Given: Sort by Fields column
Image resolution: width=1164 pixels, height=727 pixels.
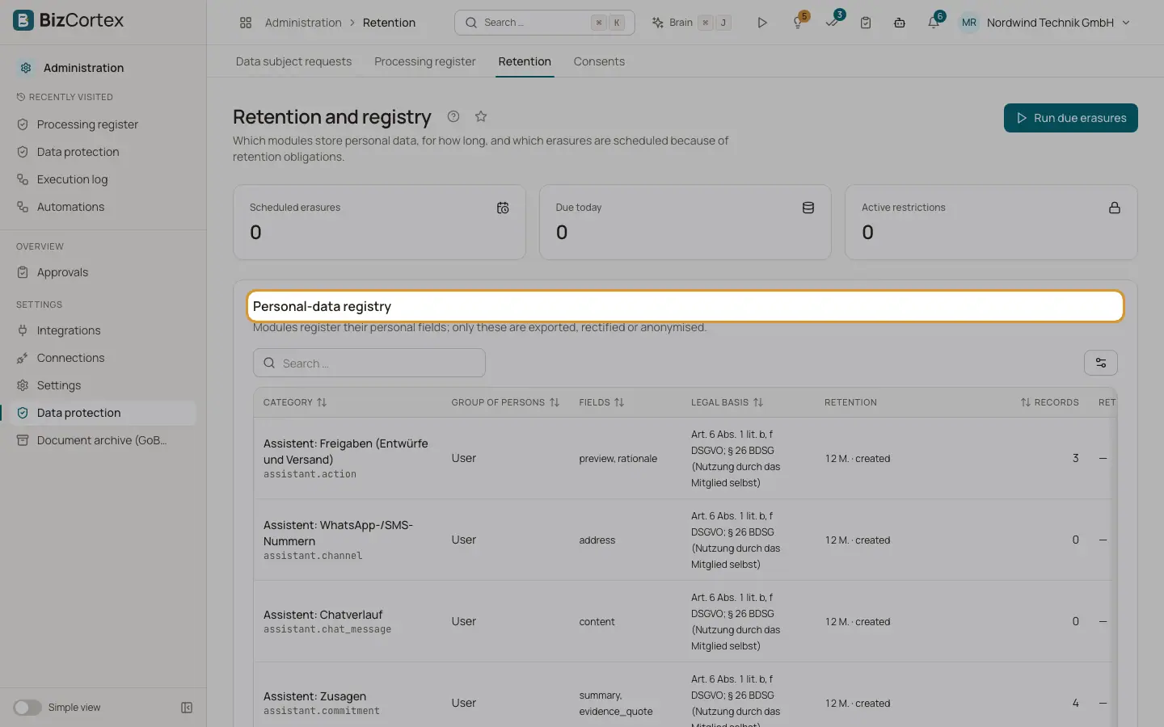Looking at the screenshot, I should tap(601, 402).
